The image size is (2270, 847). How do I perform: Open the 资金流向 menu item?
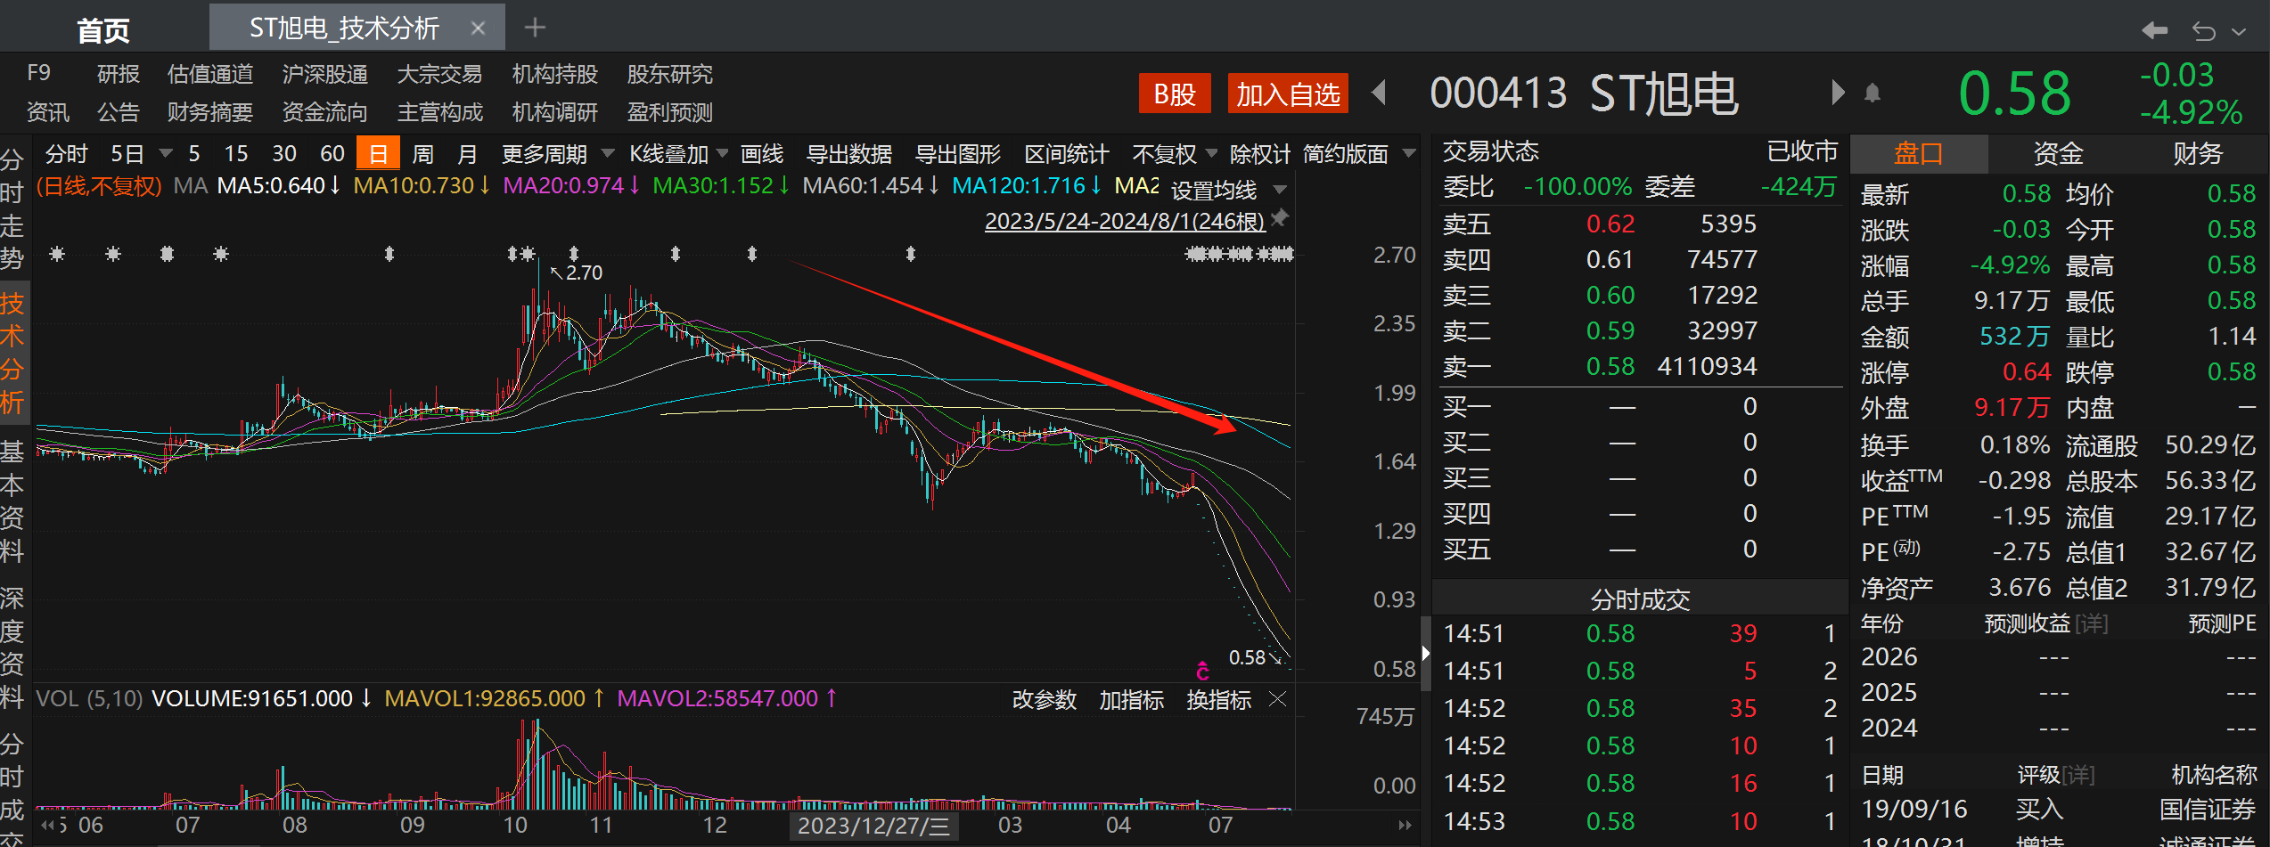(x=325, y=112)
